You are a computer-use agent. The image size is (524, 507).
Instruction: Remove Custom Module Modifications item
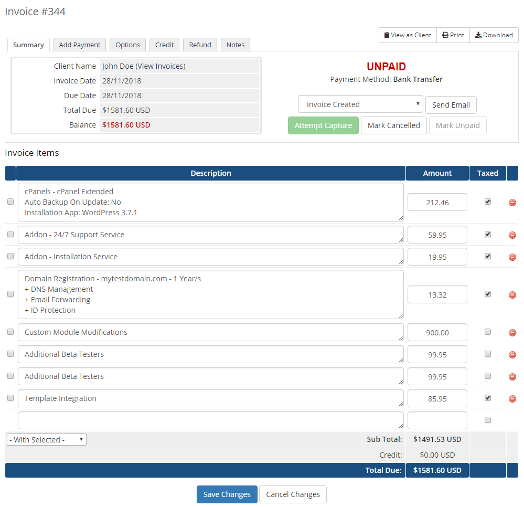pos(512,333)
